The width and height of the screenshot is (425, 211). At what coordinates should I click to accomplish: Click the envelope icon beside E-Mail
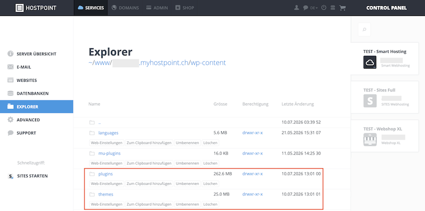10,67
